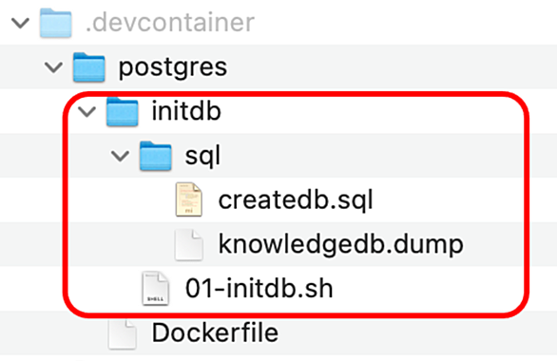Select the postgres folder name
The image size is (557, 361).
[x=173, y=68]
